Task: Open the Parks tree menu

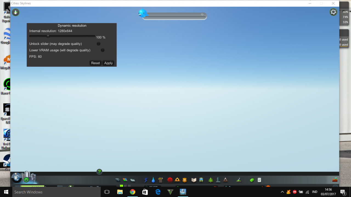Action: [211, 180]
